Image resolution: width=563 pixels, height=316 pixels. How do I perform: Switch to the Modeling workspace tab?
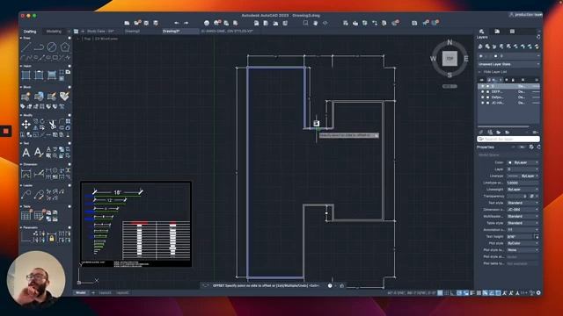click(54, 32)
